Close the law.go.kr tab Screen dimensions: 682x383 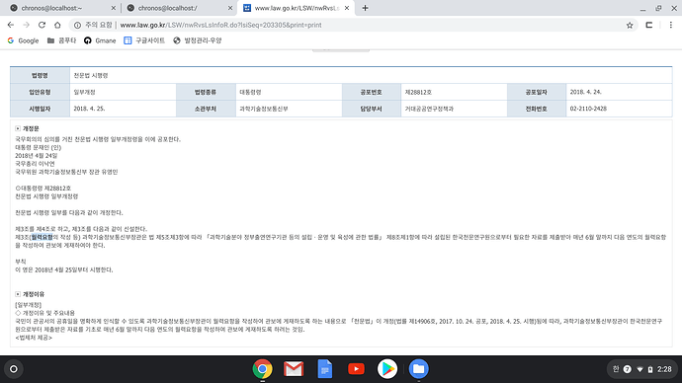pos(347,8)
